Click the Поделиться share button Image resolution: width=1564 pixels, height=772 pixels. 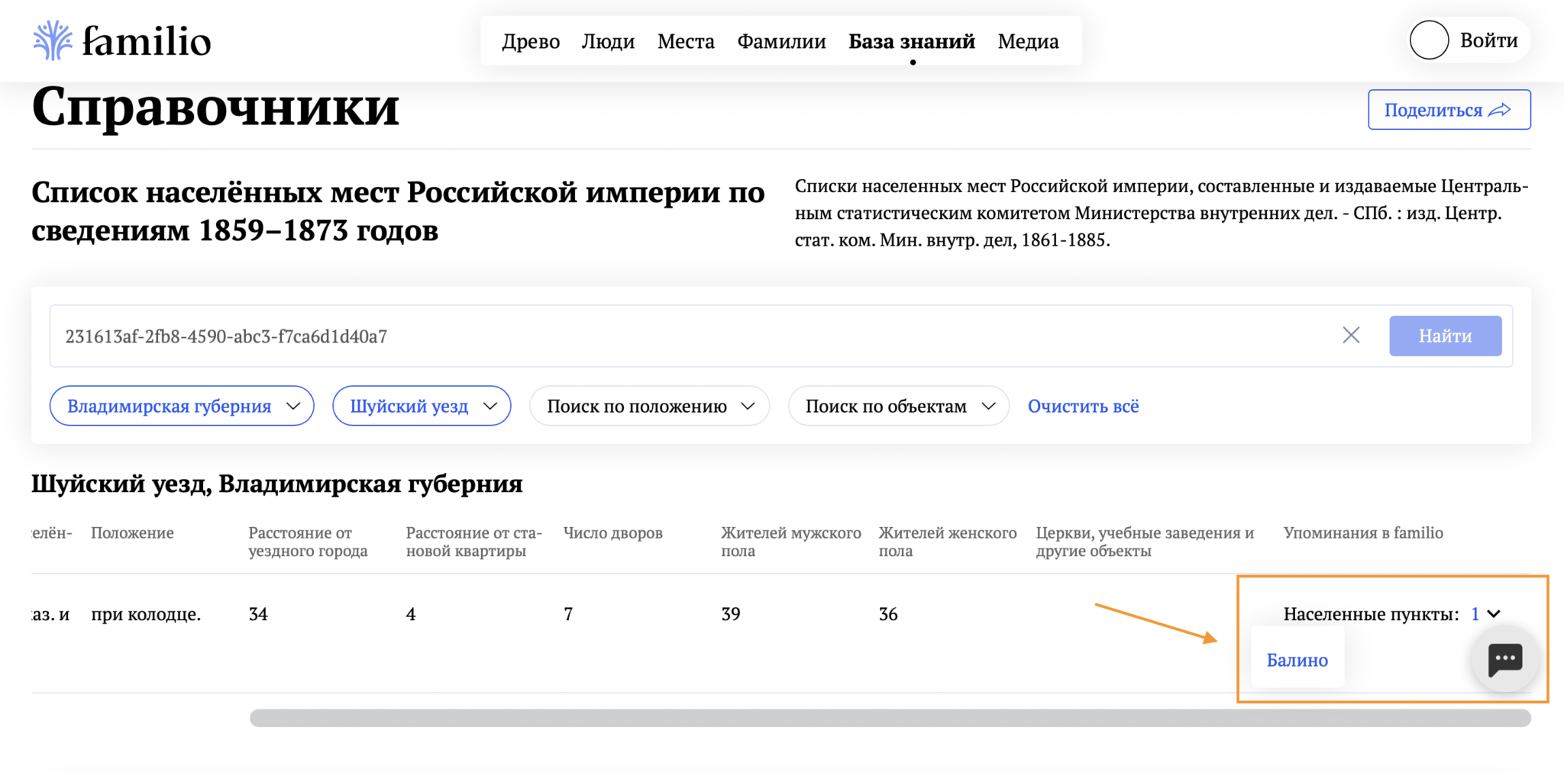click(1449, 110)
